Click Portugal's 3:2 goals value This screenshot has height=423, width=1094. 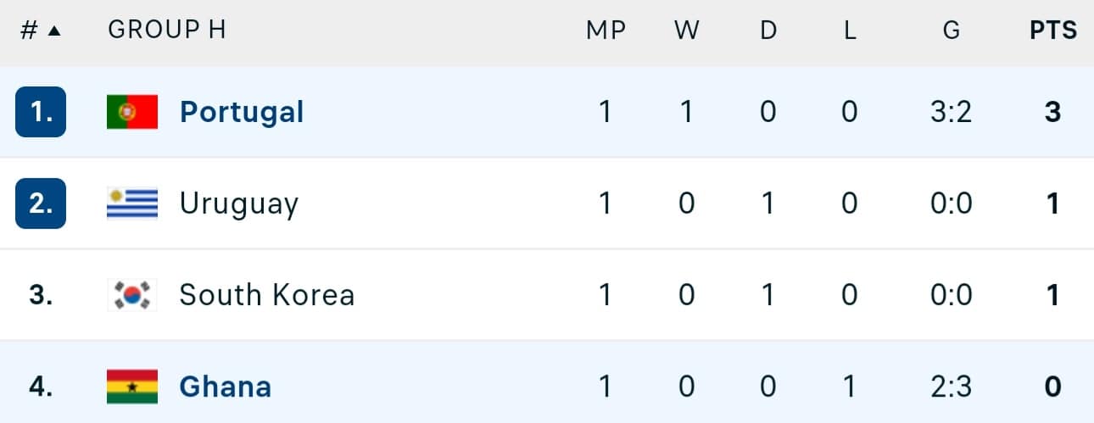[952, 112]
